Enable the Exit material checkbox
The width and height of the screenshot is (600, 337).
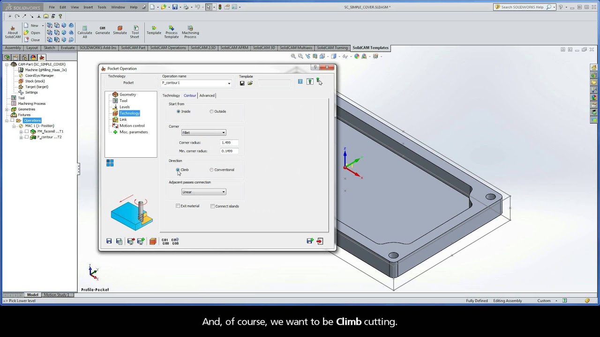click(178, 206)
